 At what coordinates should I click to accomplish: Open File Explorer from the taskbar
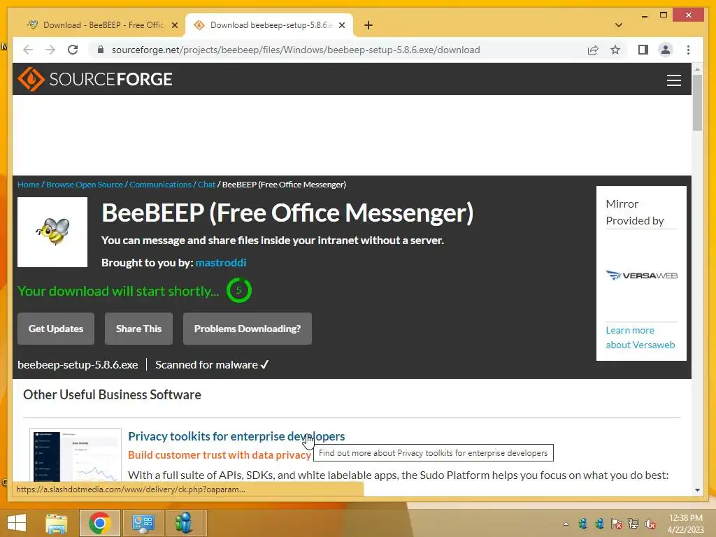(56, 523)
